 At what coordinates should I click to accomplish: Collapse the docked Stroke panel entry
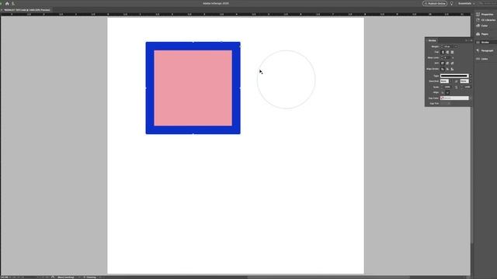click(x=483, y=42)
